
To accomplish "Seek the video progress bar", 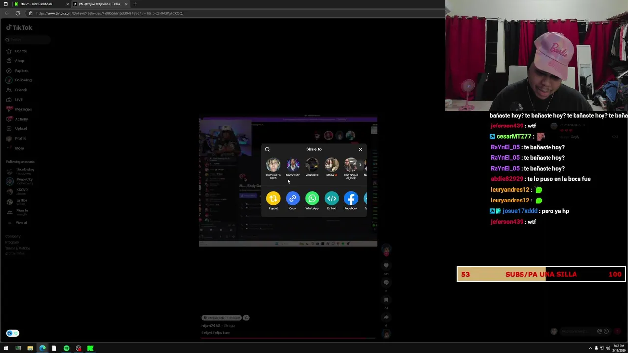I will coord(288,338).
